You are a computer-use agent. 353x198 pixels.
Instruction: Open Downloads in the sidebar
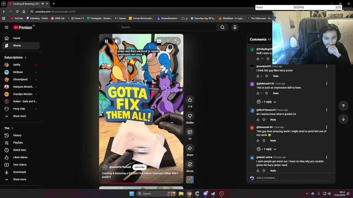[x=21, y=172]
